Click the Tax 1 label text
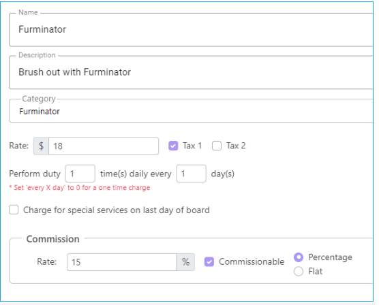 (192, 146)
